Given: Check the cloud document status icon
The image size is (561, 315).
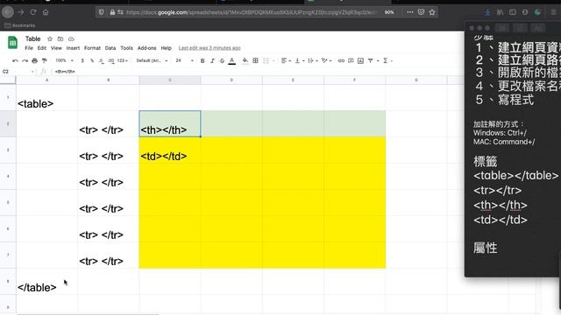Looking at the screenshot, I should click(71, 38).
